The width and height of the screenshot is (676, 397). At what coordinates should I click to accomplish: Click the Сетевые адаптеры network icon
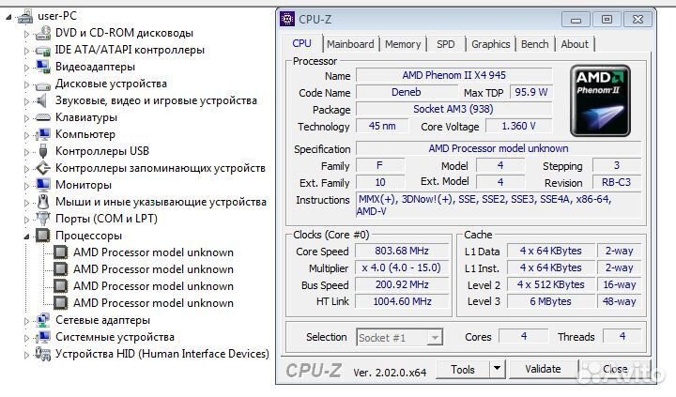click(x=42, y=320)
